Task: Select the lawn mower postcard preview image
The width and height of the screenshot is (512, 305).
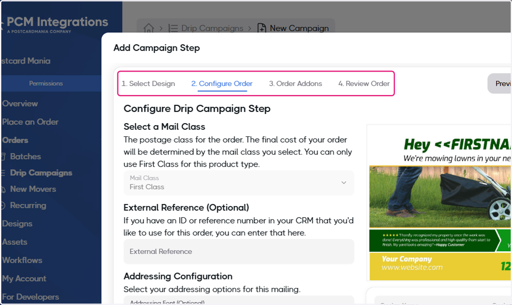Action: point(439,202)
